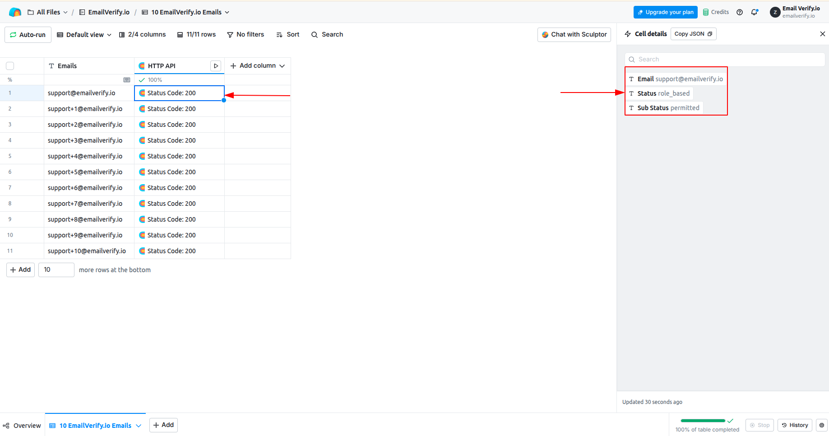This screenshot has width=829, height=436.
Task: Expand the bottom tab chevron dropdown
Action: click(x=139, y=426)
